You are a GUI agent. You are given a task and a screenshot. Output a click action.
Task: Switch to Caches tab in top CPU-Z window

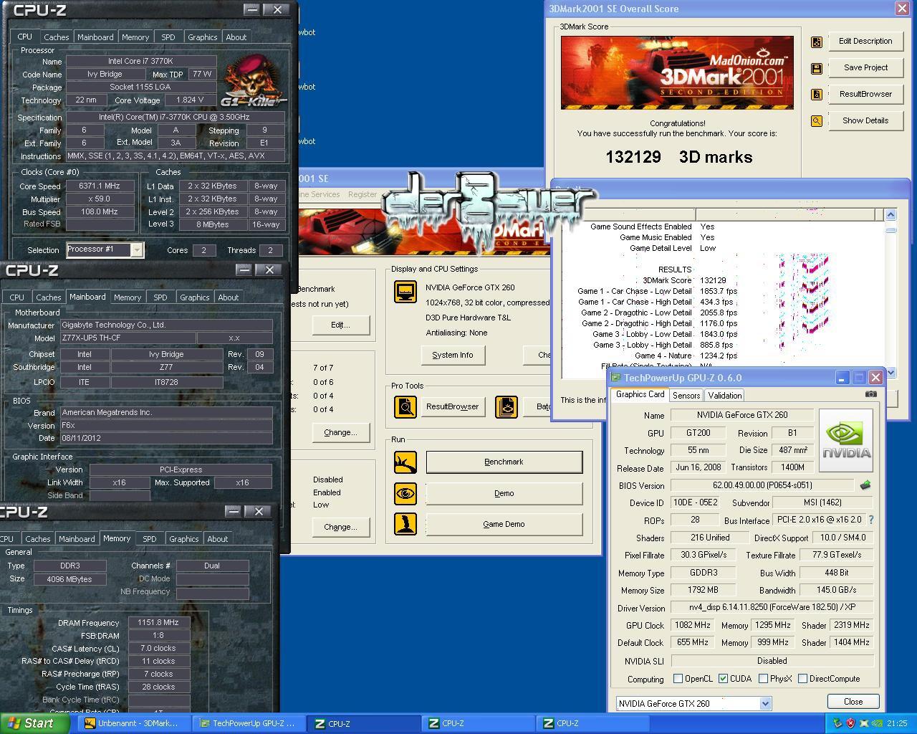[56, 37]
